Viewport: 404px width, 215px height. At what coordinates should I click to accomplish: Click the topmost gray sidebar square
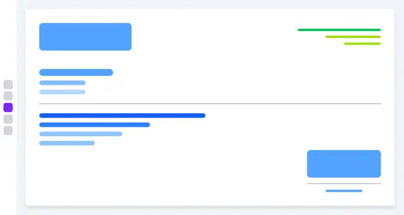[x=8, y=84]
